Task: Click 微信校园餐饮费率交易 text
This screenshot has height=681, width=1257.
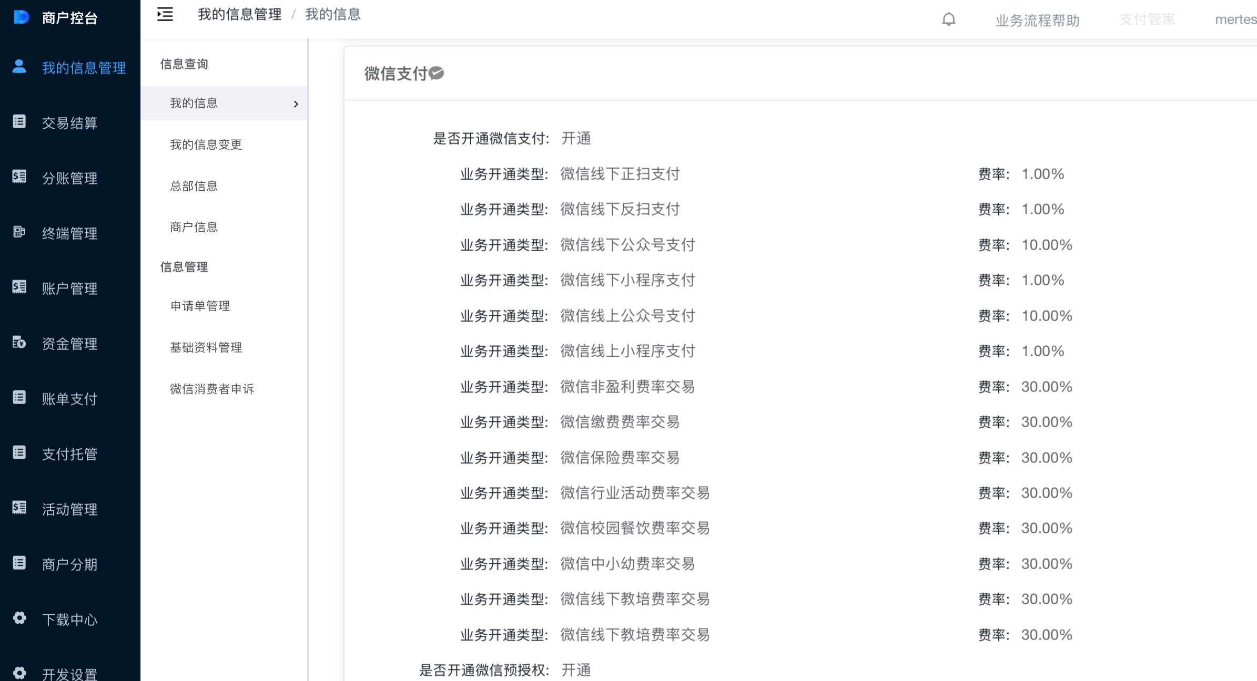Action: [635, 528]
